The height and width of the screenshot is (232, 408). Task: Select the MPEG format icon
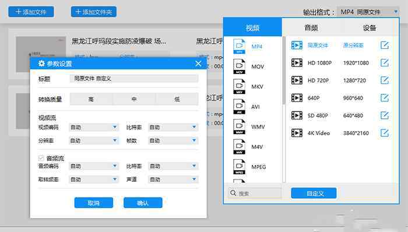pyautogui.click(x=240, y=167)
